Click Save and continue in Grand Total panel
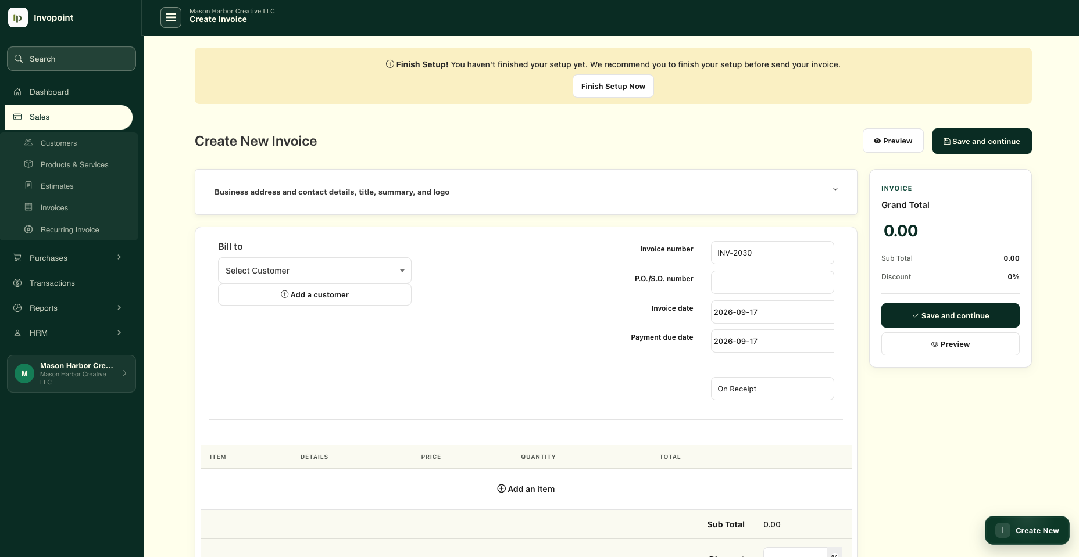 tap(950, 315)
